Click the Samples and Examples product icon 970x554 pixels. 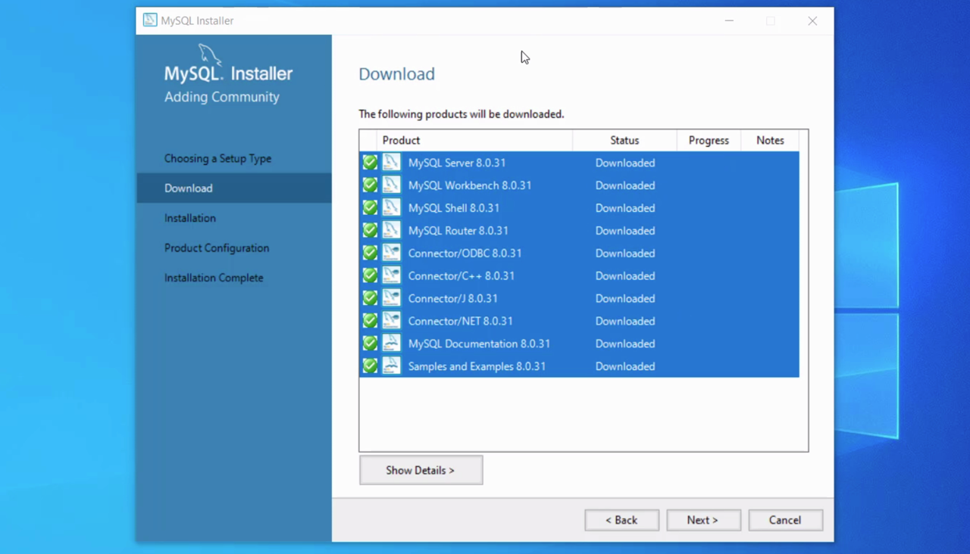(x=391, y=366)
